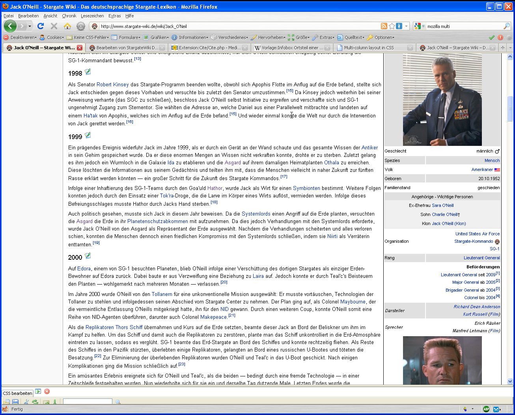Close the active Jack O'Neill tab
Image resolution: width=515 pixels, height=415 pixels.
pos(80,48)
